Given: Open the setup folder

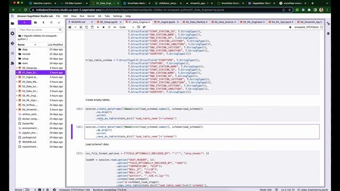Looking at the screenshot, I should (x=40, y=59).
